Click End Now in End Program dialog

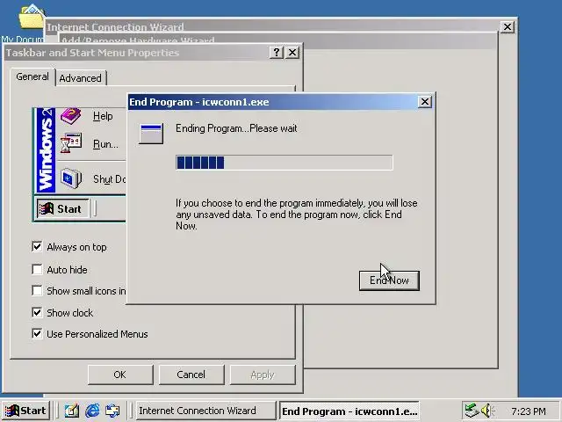[x=389, y=280]
